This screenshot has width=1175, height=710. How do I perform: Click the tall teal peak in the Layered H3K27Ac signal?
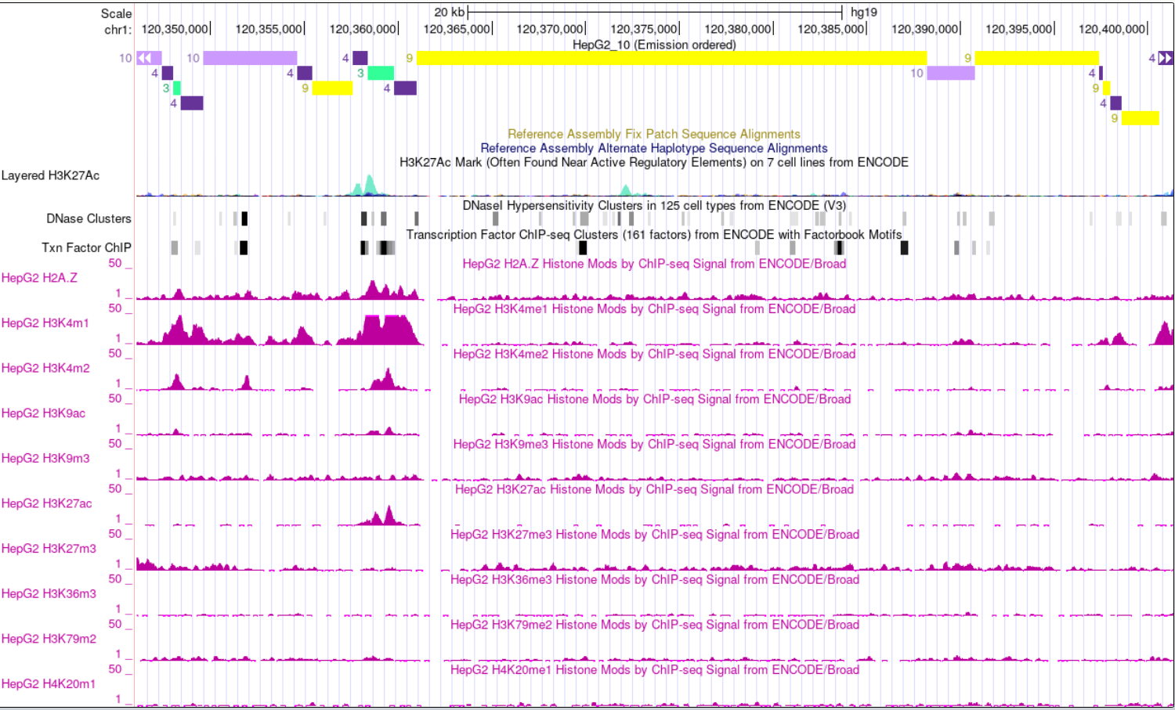pos(367,182)
